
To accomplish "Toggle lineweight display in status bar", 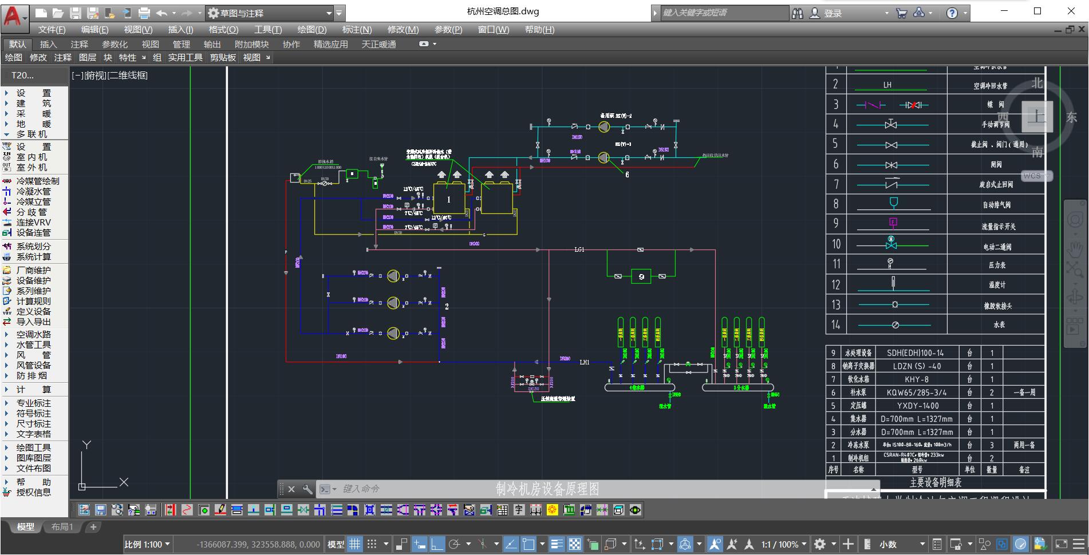I will [557, 544].
